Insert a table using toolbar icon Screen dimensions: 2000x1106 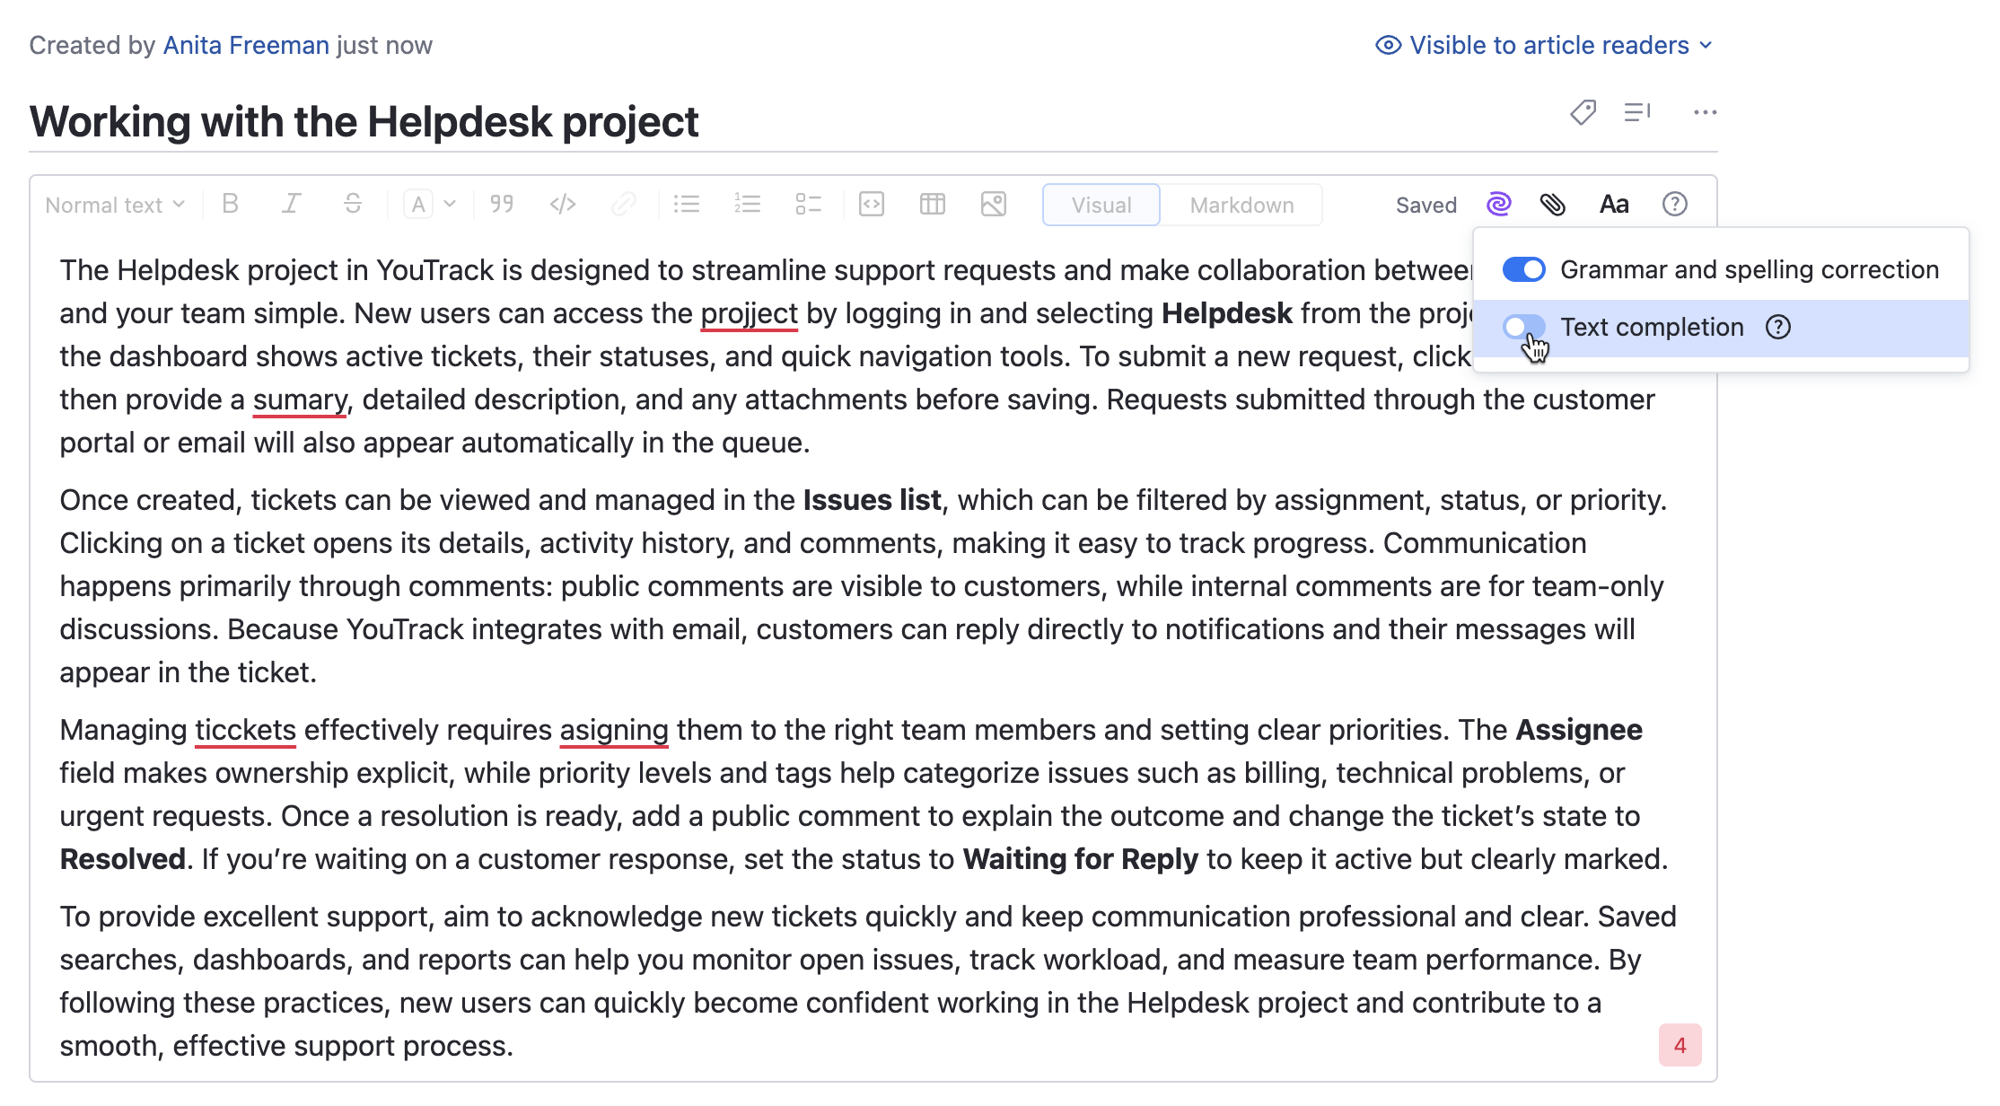pos(932,205)
